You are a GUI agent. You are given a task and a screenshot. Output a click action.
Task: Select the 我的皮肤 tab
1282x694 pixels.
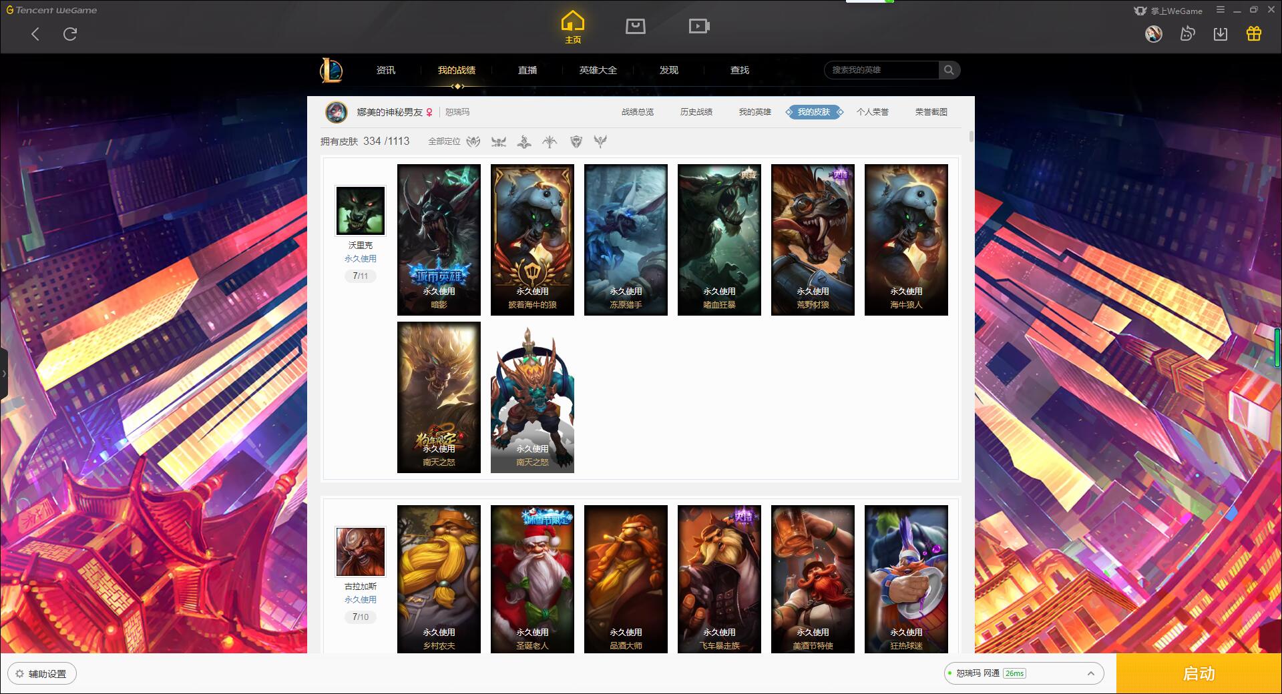814,112
